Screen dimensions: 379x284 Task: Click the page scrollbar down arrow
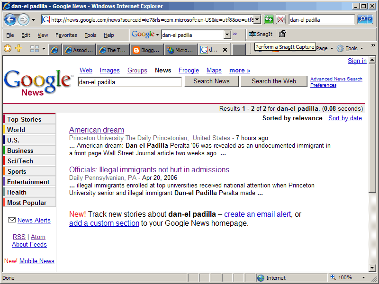pyautogui.click(x=372, y=267)
